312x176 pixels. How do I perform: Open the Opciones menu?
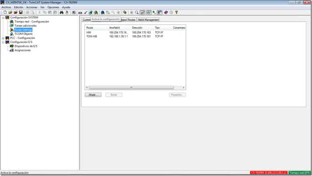pos(53,7)
